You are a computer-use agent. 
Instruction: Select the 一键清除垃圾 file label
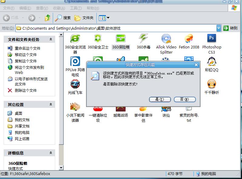coord(98,118)
